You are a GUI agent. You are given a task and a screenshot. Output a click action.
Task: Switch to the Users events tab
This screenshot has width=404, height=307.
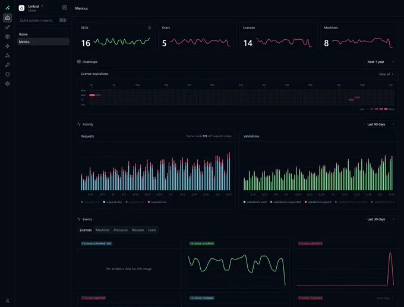tap(152, 230)
